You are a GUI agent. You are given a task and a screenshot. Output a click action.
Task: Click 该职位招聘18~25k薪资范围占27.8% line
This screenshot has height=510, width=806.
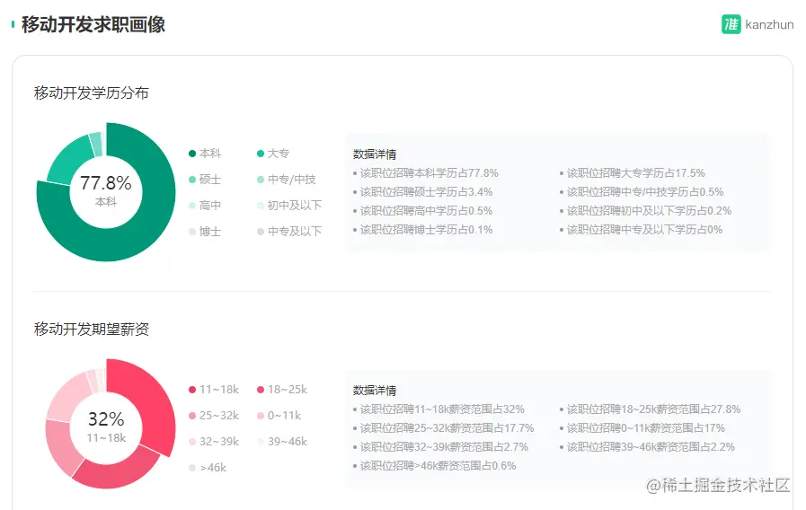tap(650, 409)
